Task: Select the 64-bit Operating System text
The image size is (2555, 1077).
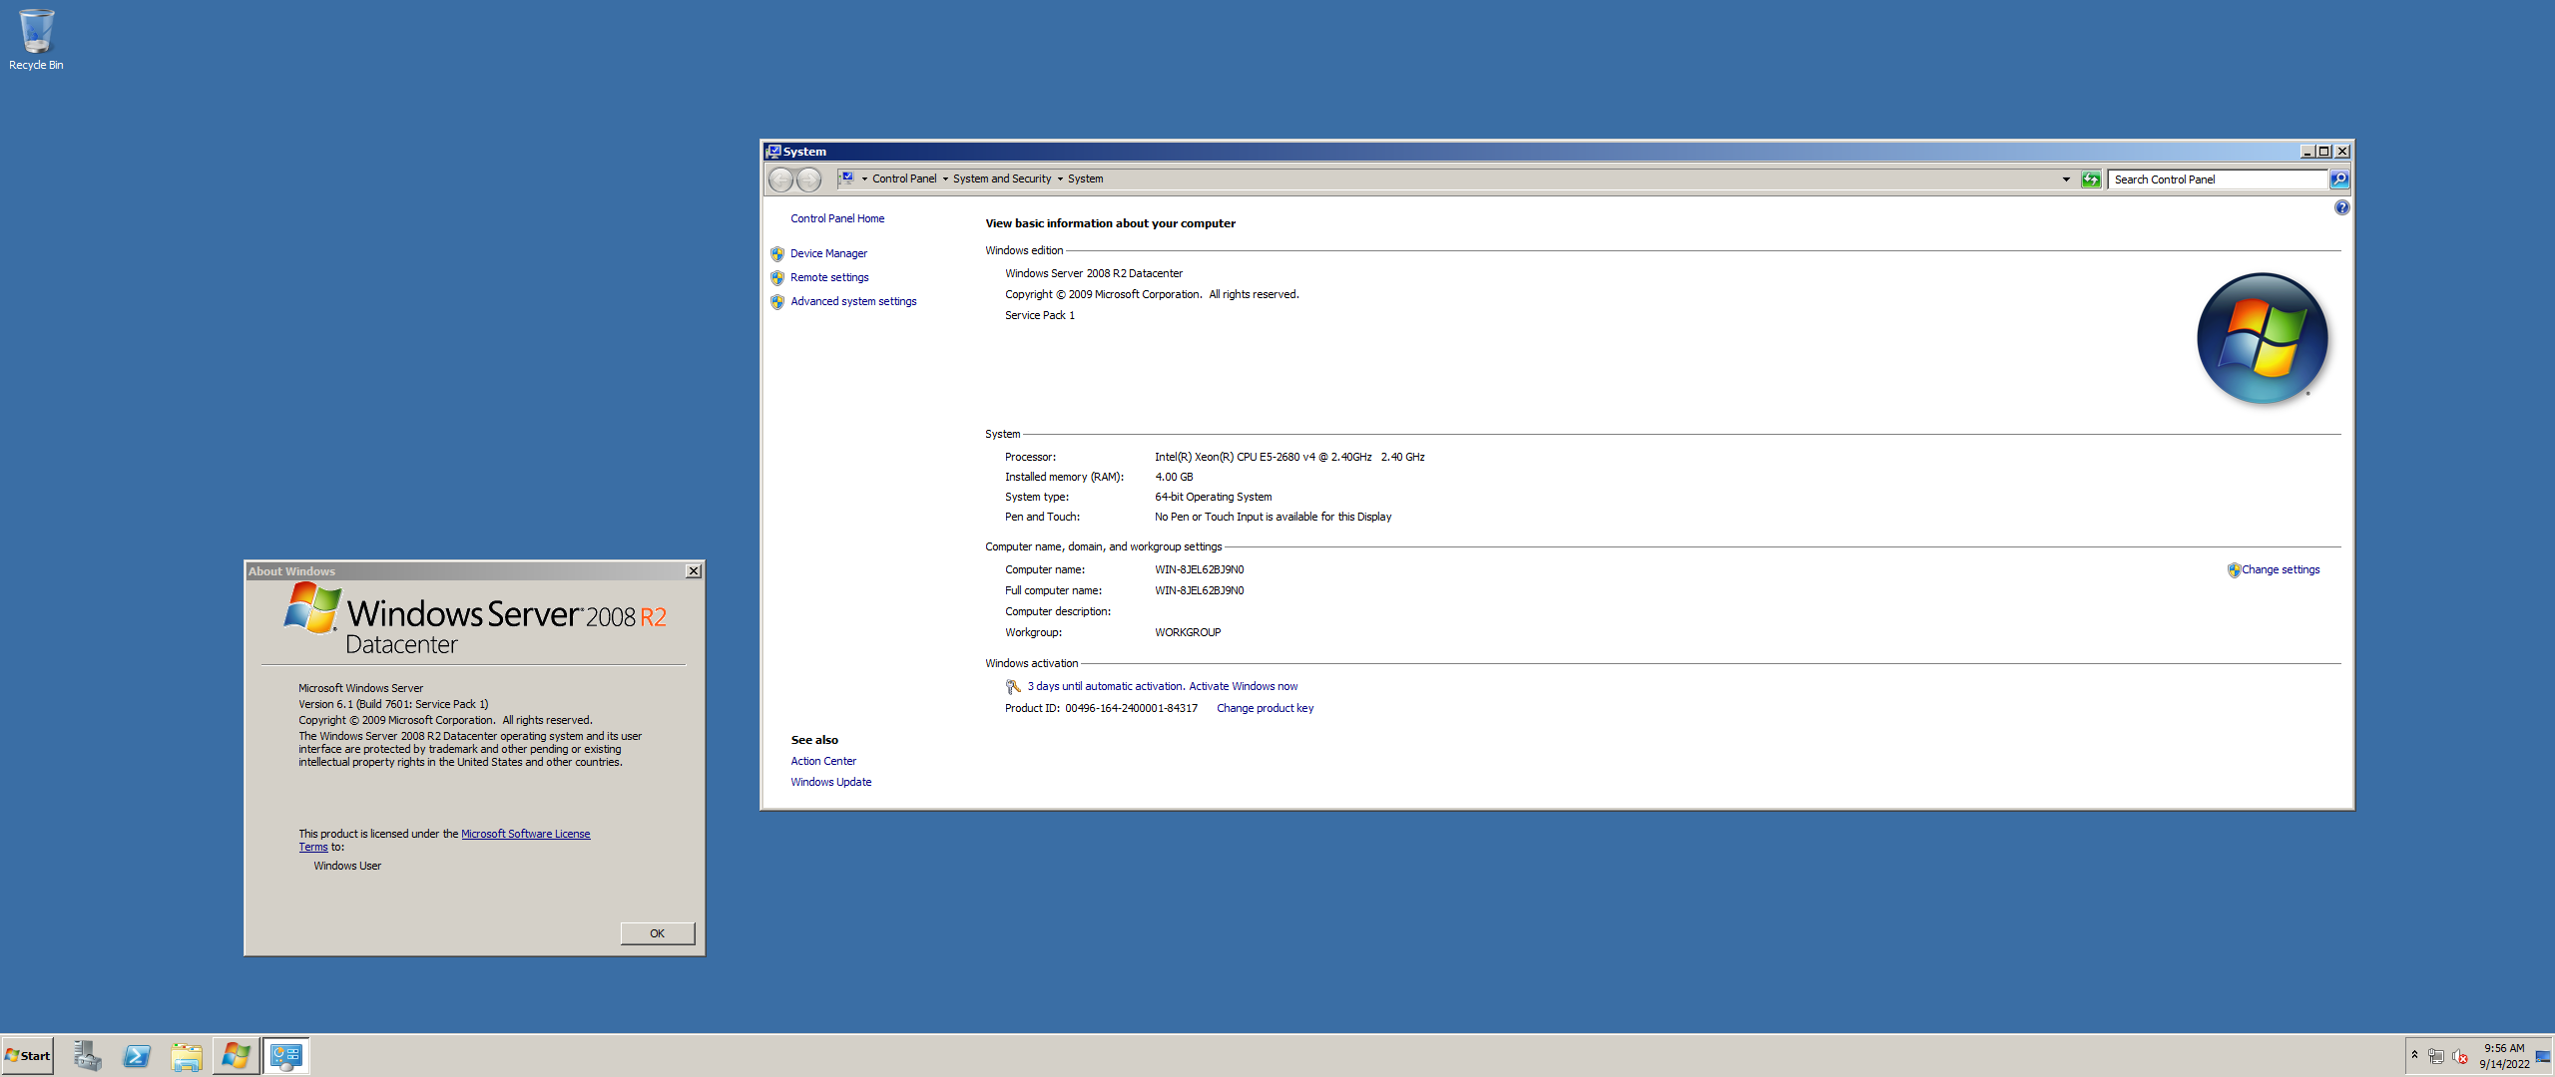Action: click(1213, 497)
